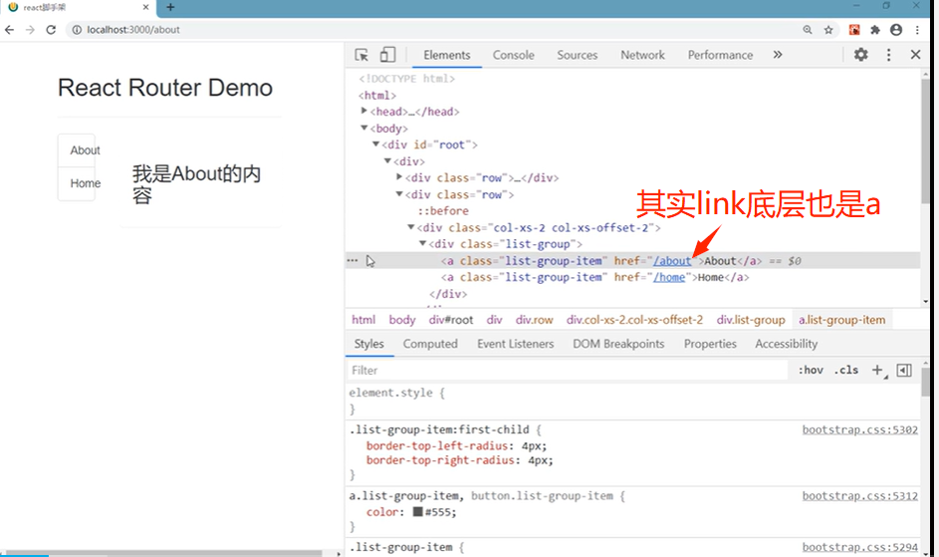
Task: Select html in the breadcrumb bar
Action: pyautogui.click(x=363, y=320)
